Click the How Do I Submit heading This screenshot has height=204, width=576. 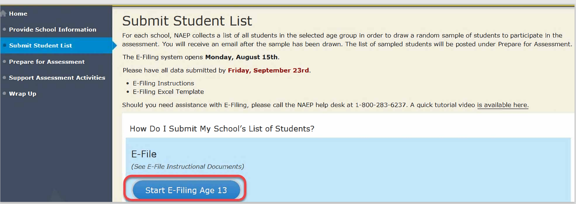pyautogui.click(x=222, y=129)
